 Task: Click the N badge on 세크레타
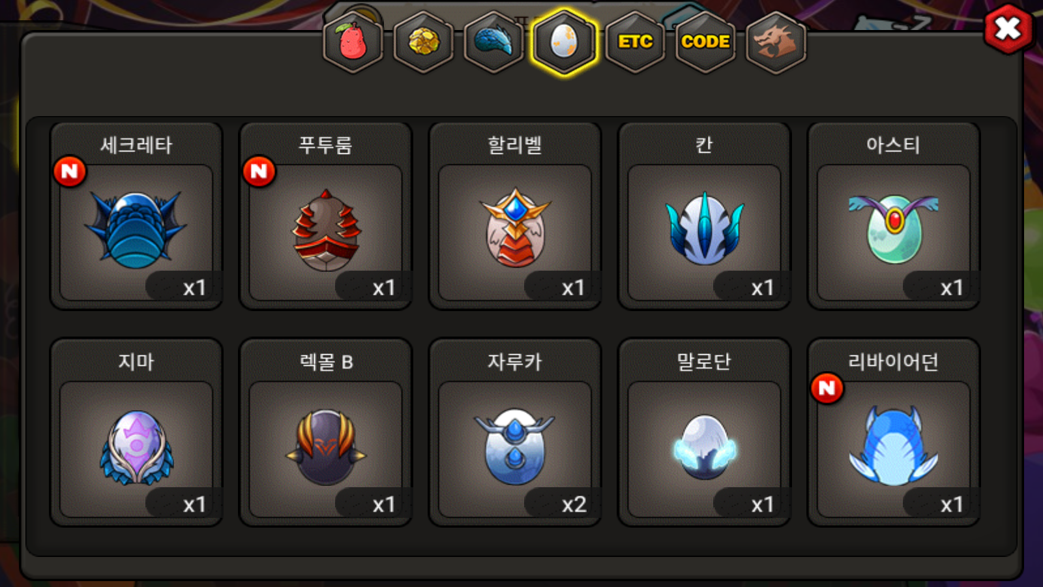[x=70, y=172]
